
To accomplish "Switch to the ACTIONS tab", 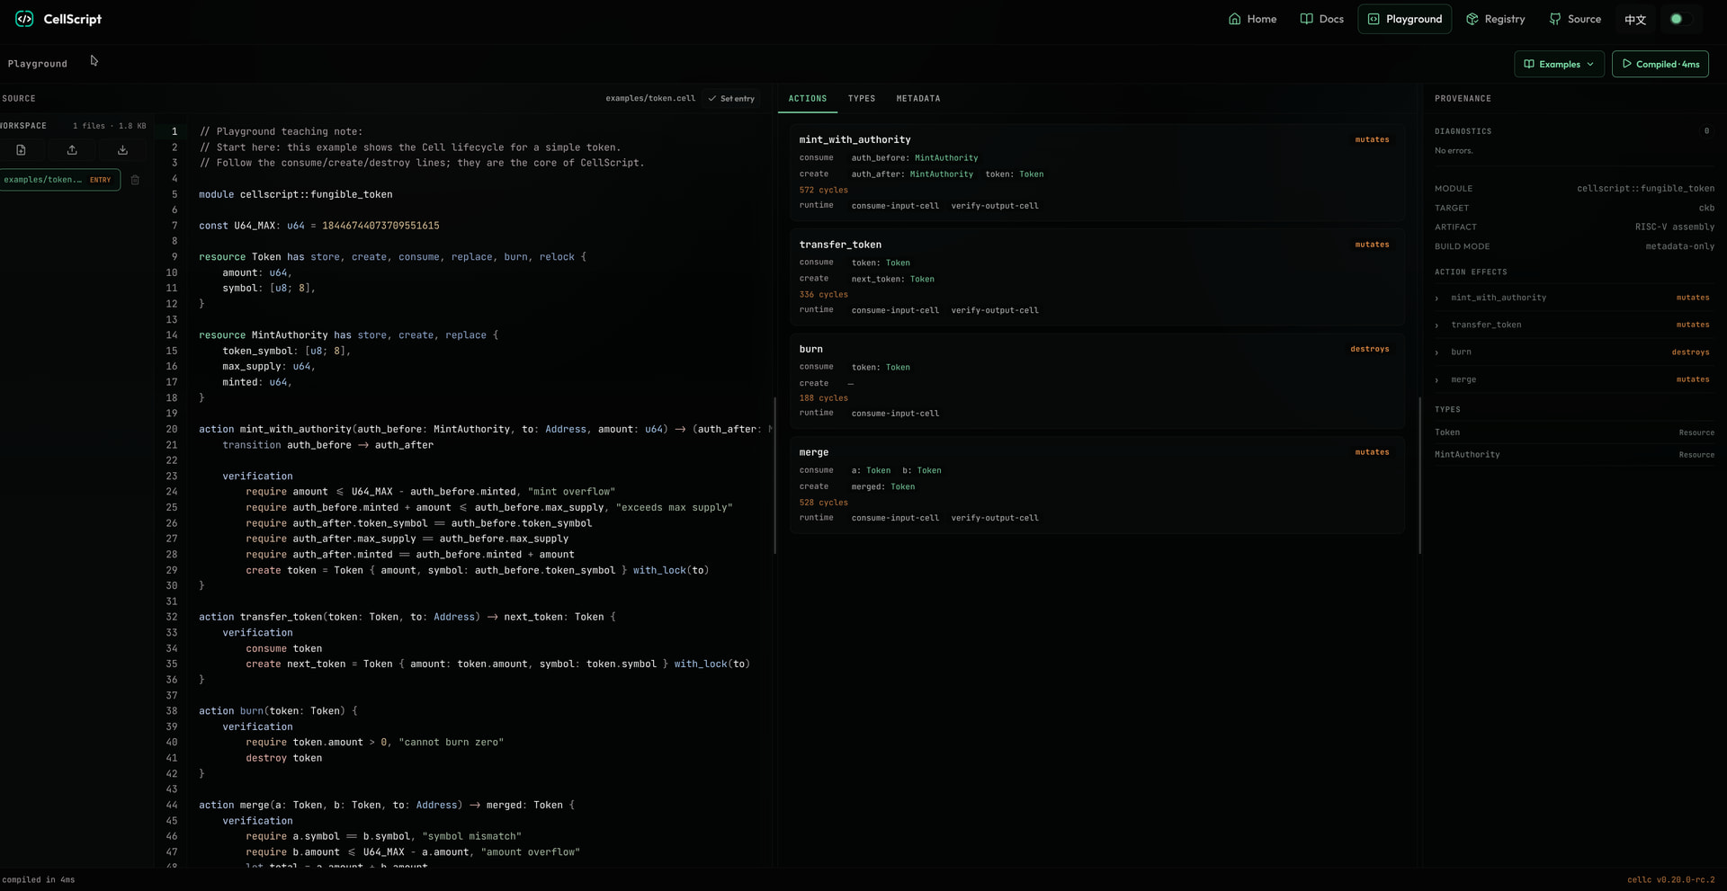I will pyautogui.click(x=807, y=99).
